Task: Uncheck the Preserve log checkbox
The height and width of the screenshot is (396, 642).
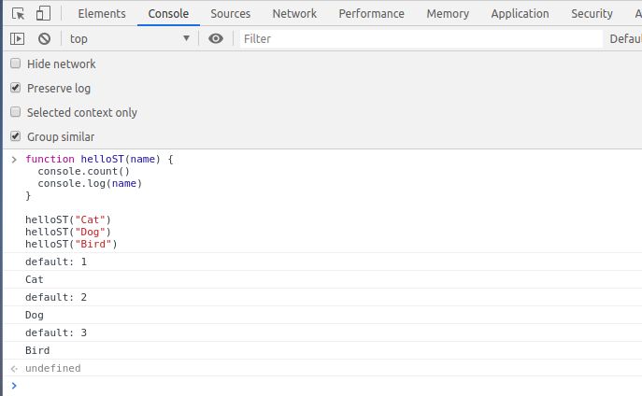Action: pos(15,88)
